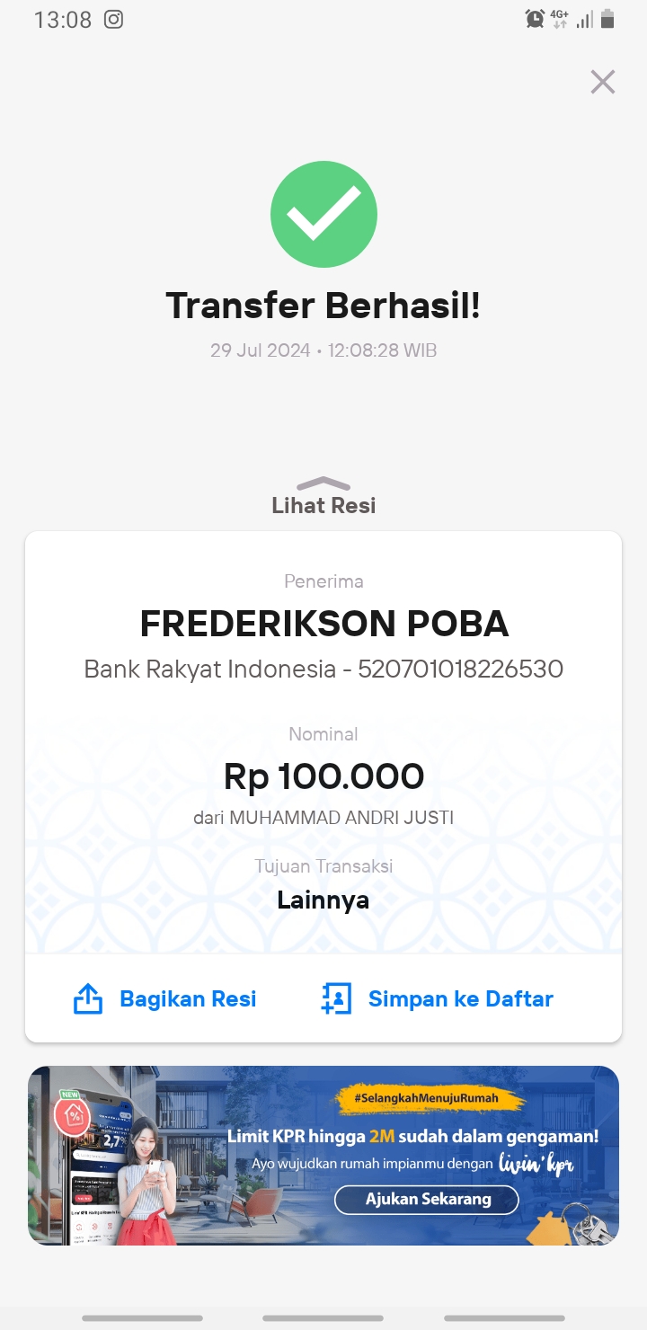Tap the battery icon in status bar

click(x=607, y=19)
